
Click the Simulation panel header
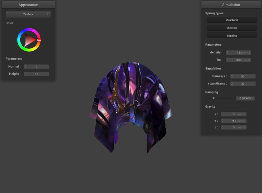coord(231,5)
